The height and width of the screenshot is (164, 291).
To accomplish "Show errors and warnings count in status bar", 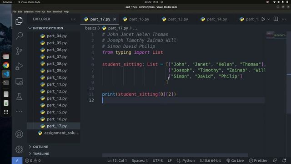I will (x=33, y=161).
